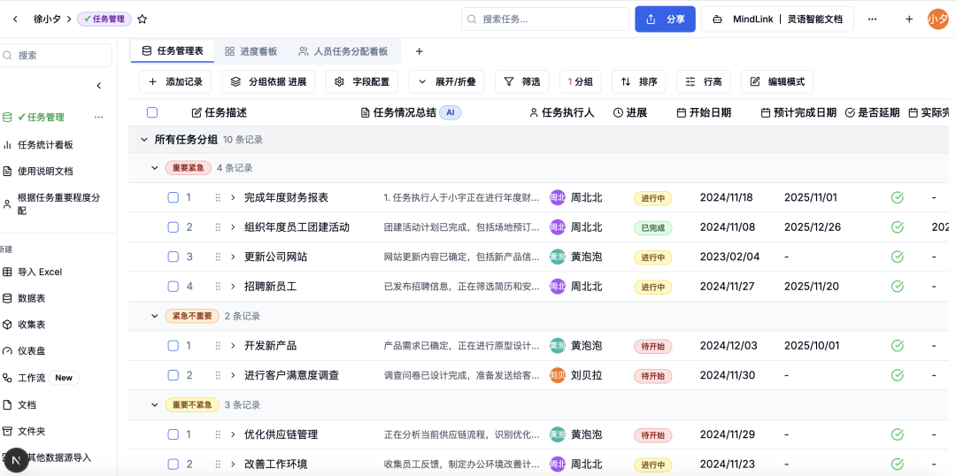
Task: Click the 筛选 filter button
Action: pos(522,81)
